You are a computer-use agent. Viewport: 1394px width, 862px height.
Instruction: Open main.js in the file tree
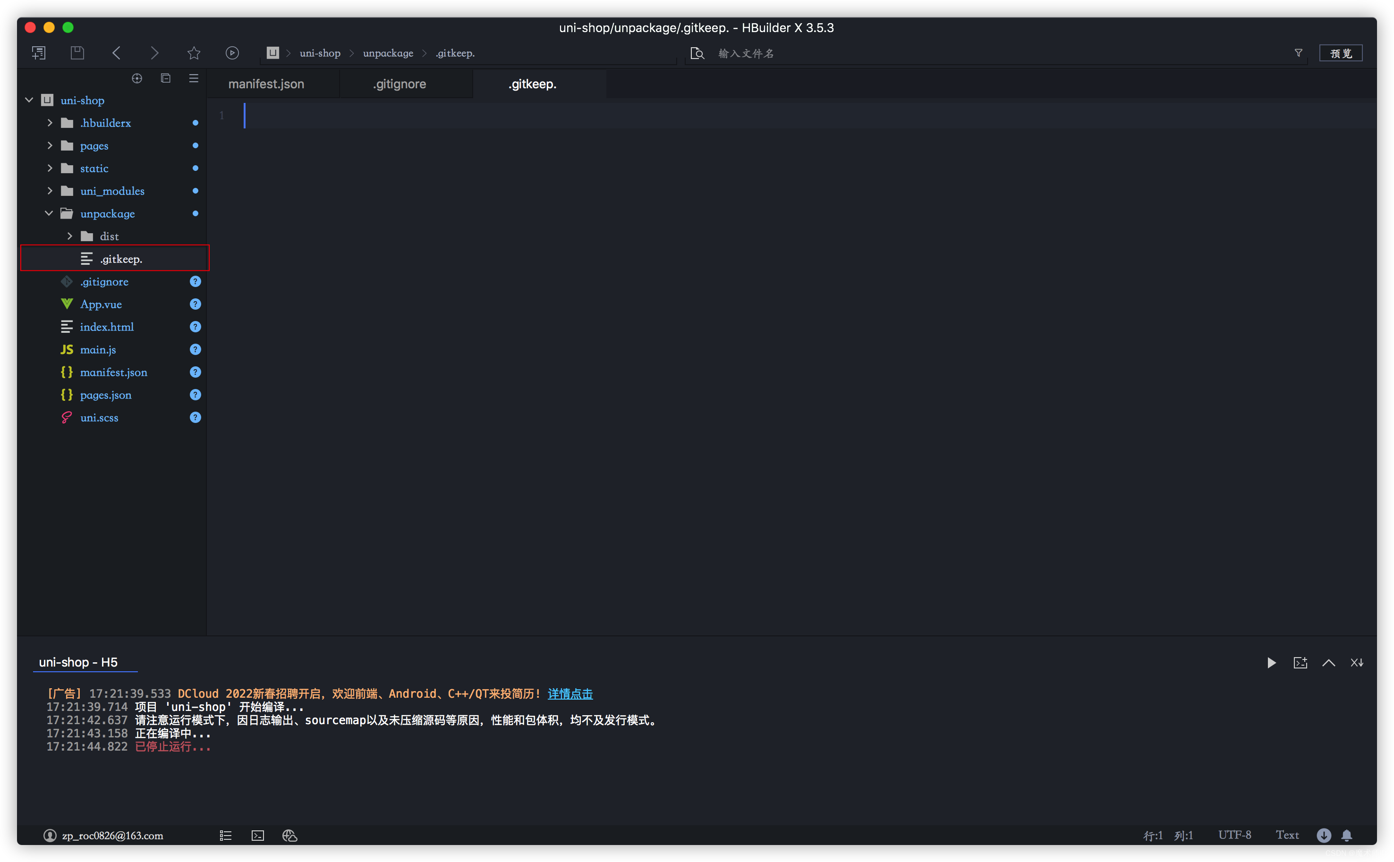point(98,349)
